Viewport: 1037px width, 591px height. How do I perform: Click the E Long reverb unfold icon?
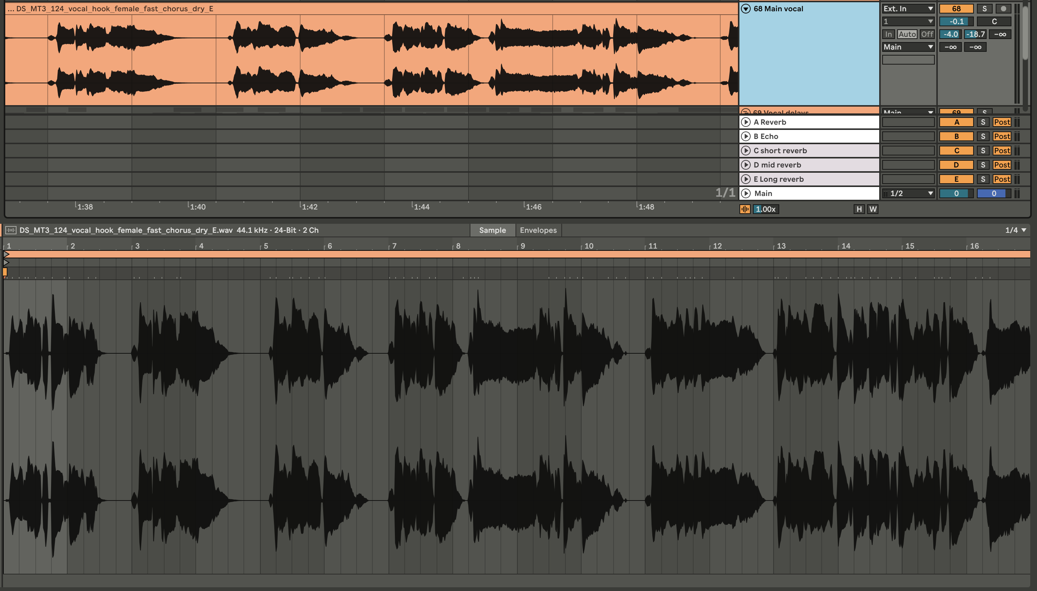point(746,179)
